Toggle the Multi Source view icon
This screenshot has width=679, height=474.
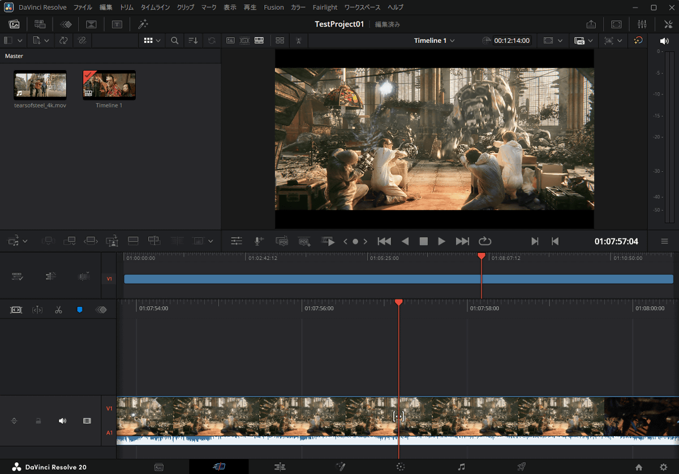[x=280, y=41]
